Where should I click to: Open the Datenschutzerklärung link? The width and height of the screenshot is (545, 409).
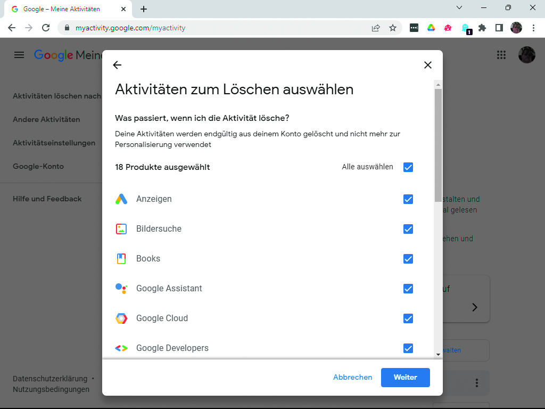50,379
